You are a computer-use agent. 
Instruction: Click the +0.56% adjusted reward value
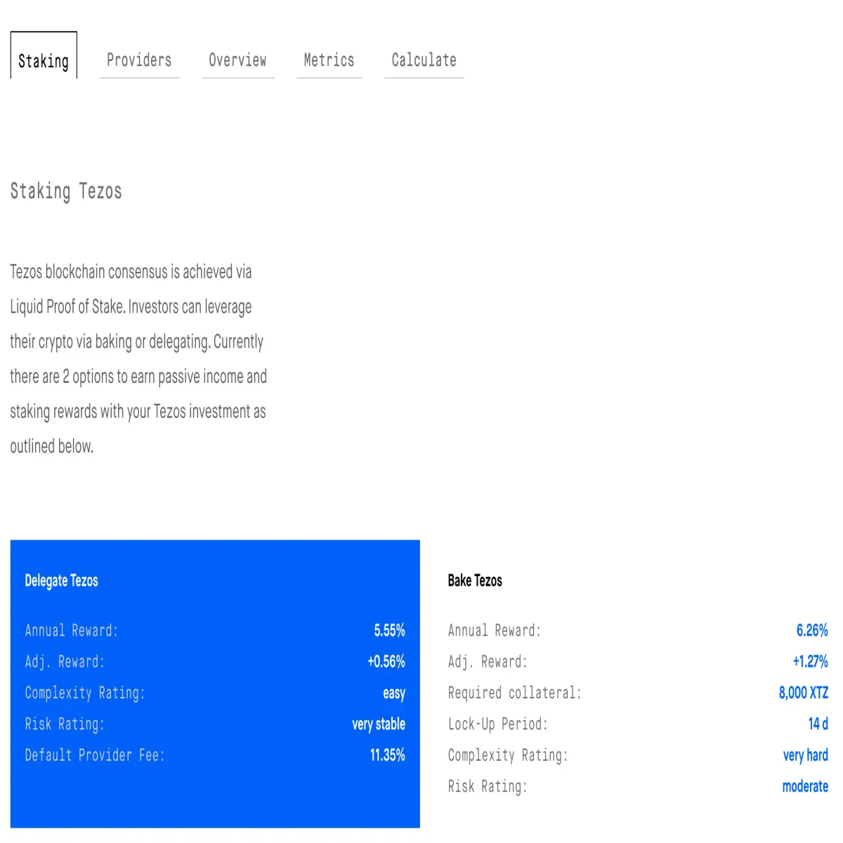(386, 662)
